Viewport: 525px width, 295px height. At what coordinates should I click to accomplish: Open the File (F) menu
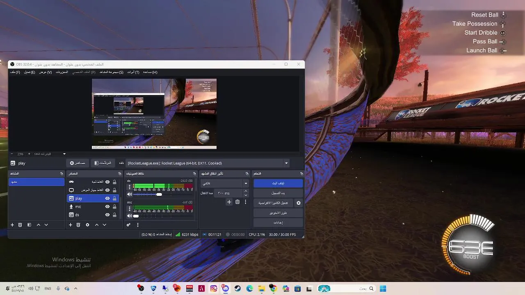pyautogui.click(x=15, y=72)
